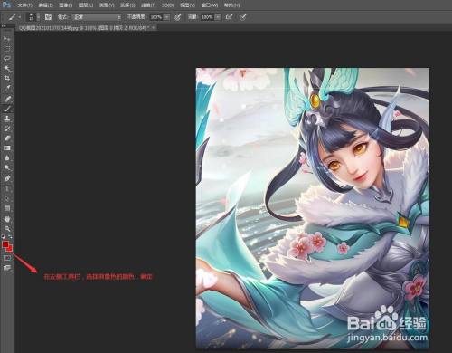Select the Brush tool in the toolbox

pos(7,109)
